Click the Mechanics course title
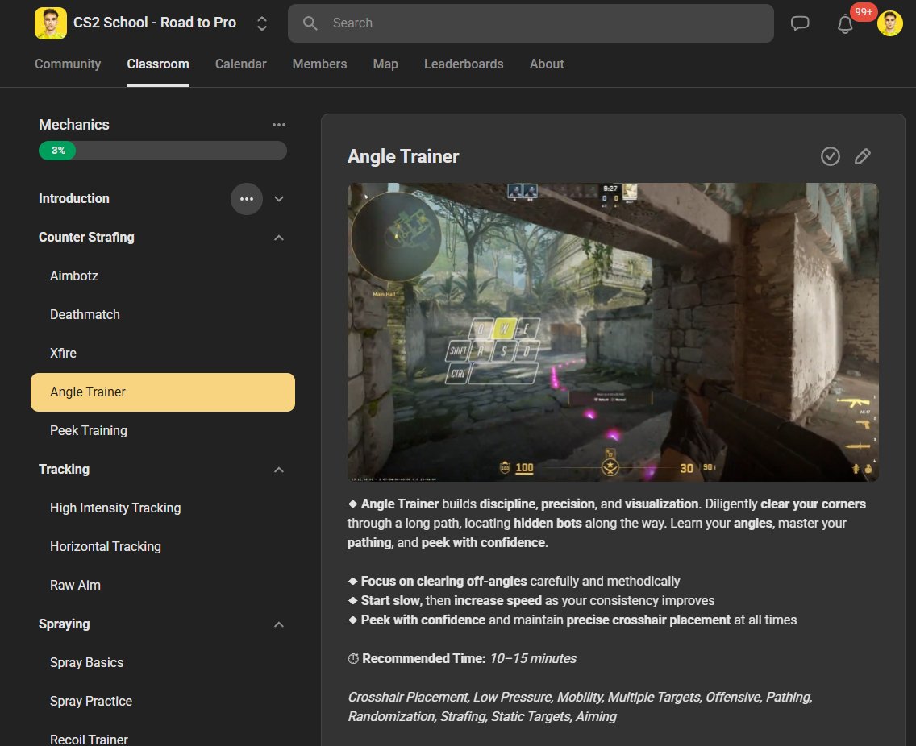The image size is (916, 746). pos(74,125)
